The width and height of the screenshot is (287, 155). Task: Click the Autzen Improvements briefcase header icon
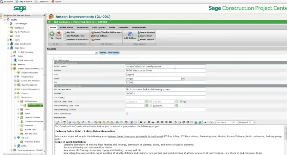(x=51, y=17)
